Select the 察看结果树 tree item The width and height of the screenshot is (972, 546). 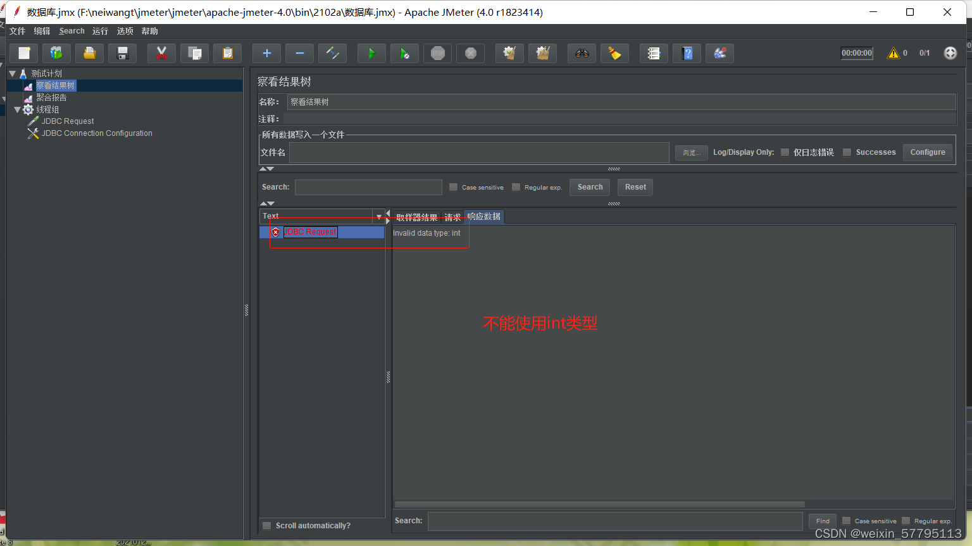[x=56, y=85]
